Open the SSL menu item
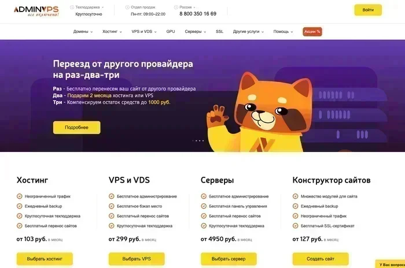 tap(219, 31)
